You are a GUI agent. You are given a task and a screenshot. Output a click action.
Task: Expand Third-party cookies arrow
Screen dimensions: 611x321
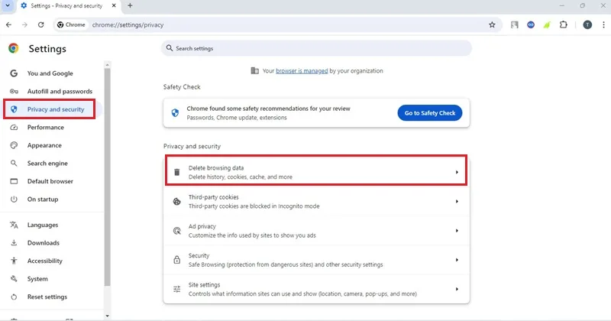[457, 201]
